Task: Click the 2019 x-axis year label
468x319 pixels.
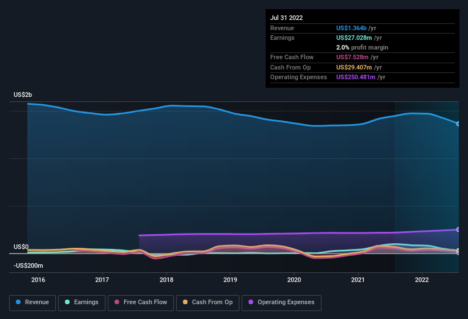Action: (x=230, y=280)
